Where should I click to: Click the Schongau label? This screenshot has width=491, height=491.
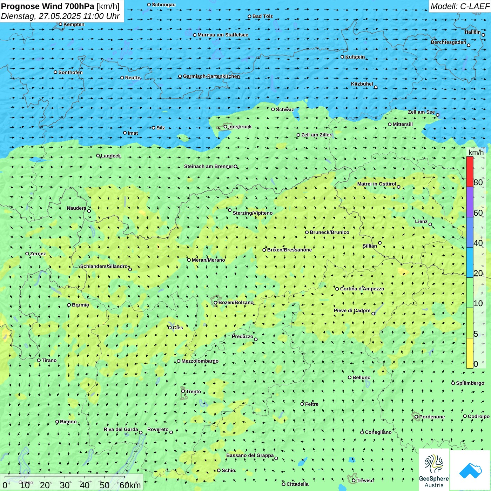pos(164,5)
